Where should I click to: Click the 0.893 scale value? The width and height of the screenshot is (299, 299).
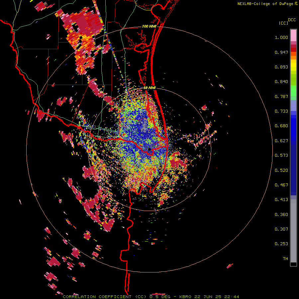[281, 67]
